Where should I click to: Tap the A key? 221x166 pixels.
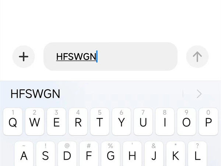click(24, 153)
